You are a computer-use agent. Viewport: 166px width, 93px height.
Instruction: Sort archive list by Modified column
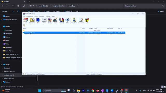[110, 28]
